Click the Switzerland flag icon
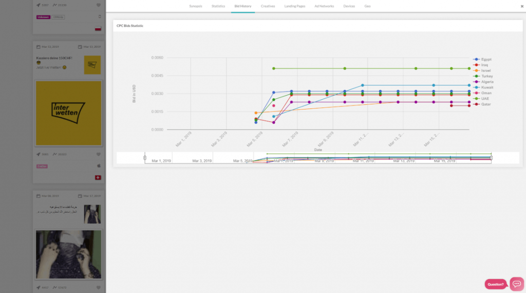The image size is (526, 293). pos(98,177)
